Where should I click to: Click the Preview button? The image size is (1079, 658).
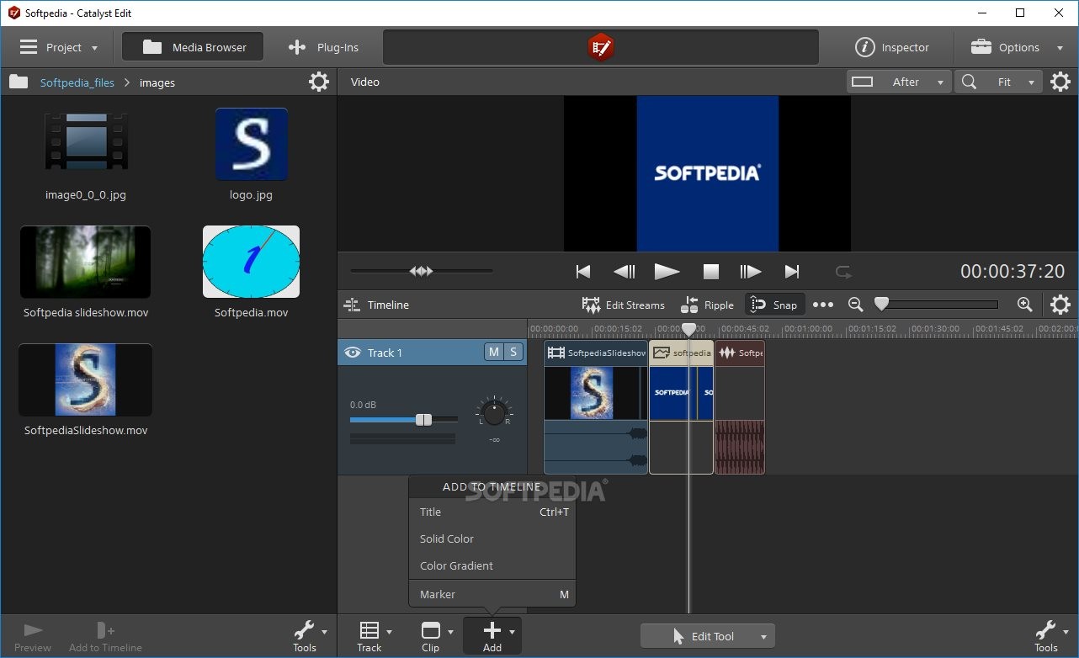tap(33, 638)
